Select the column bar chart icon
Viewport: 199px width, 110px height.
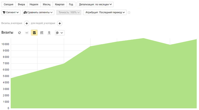pos(42,33)
